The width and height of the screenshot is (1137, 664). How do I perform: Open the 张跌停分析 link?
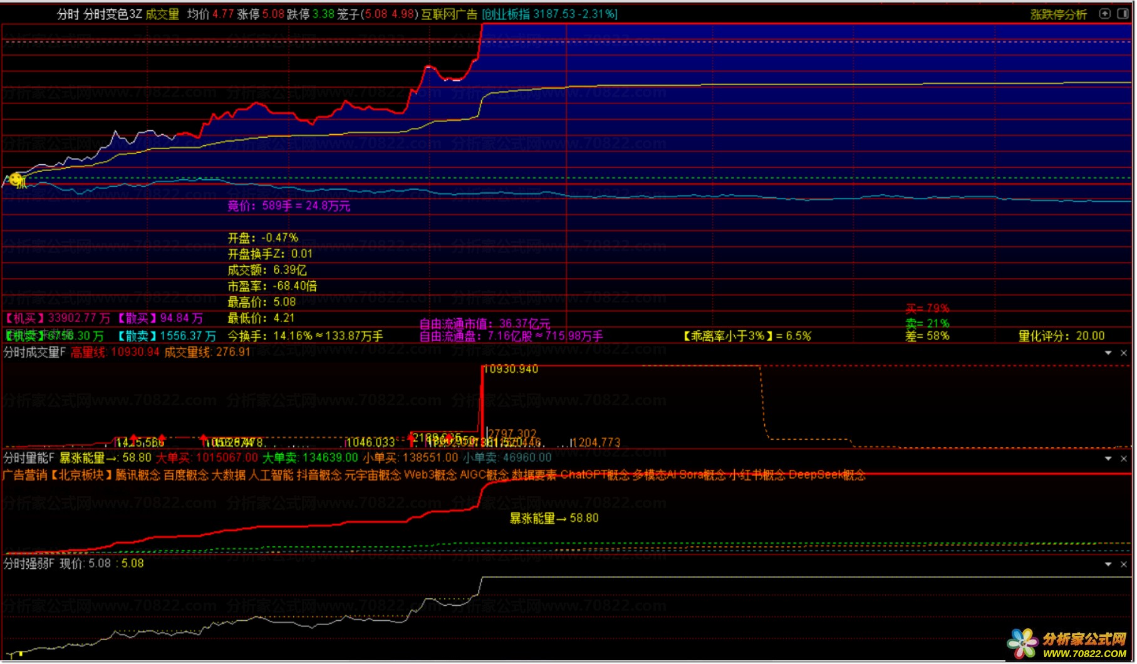[x=1059, y=14]
